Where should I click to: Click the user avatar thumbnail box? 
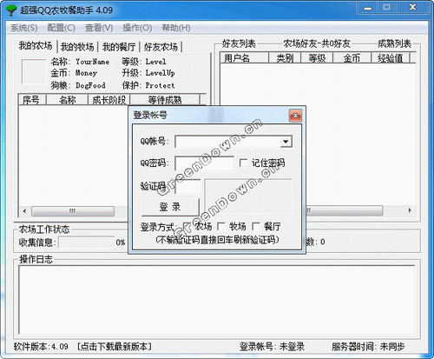pyautogui.click(x=34, y=71)
